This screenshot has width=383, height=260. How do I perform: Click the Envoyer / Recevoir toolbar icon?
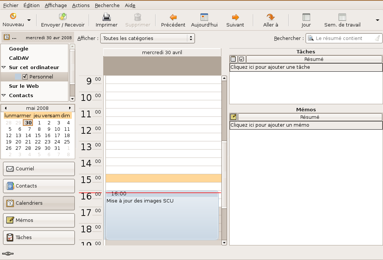[63, 17]
